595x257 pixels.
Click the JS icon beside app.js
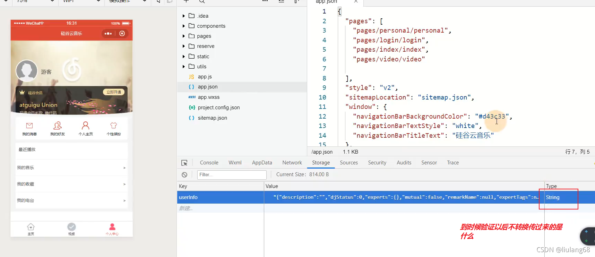[x=191, y=77]
